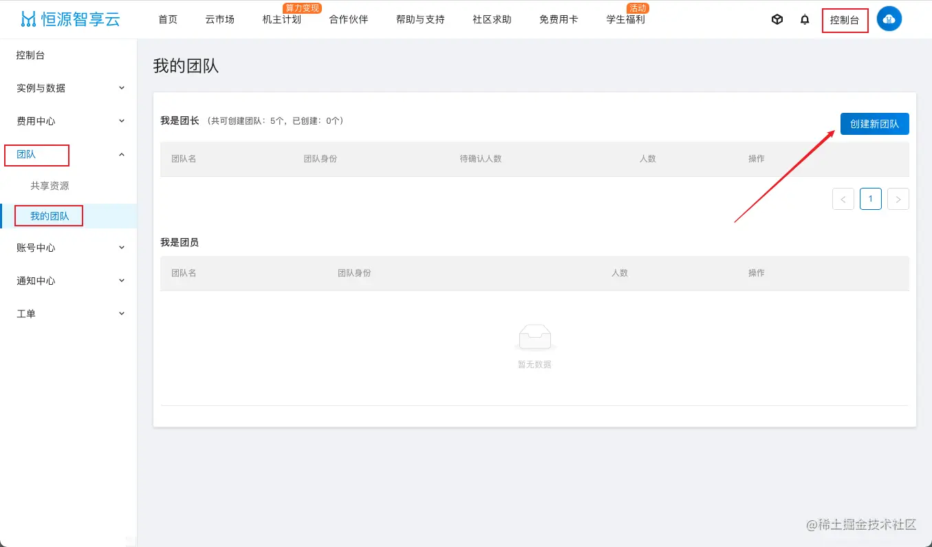Click the blue user avatar icon
The height and width of the screenshot is (547, 932).
coord(889,19)
